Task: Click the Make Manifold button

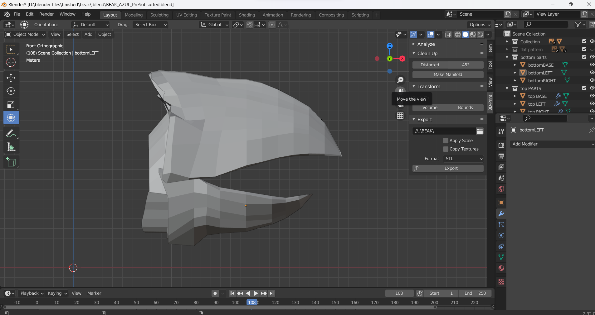Action: (x=448, y=74)
